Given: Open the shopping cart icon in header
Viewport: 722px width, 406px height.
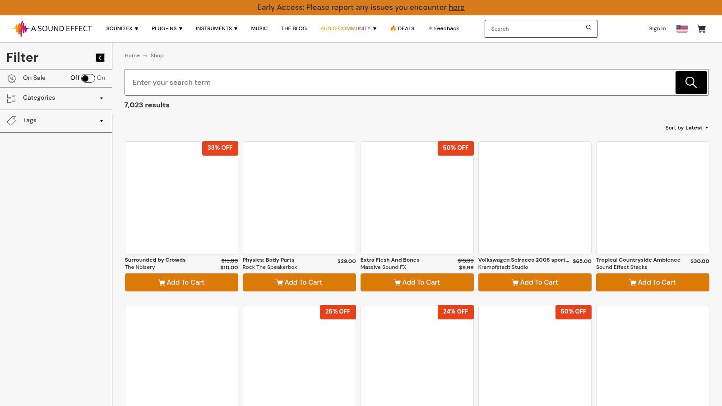Looking at the screenshot, I should pyautogui.click(x=701, y=28).
